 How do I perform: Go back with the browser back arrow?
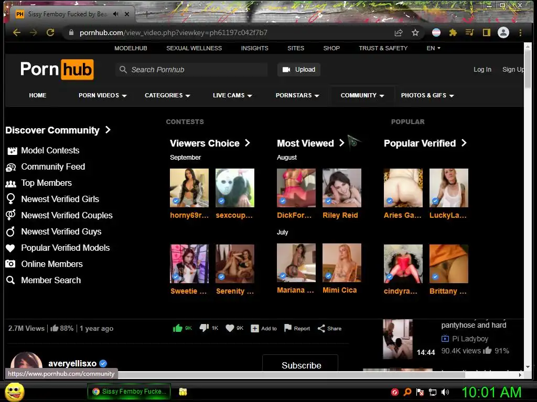pyautogui.click(x=16, y=32)
